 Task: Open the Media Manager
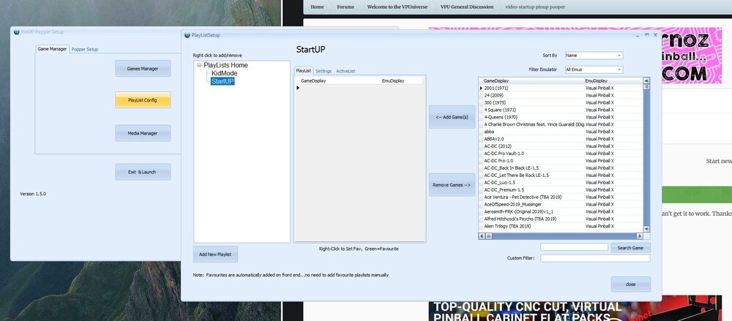(143, 133)
